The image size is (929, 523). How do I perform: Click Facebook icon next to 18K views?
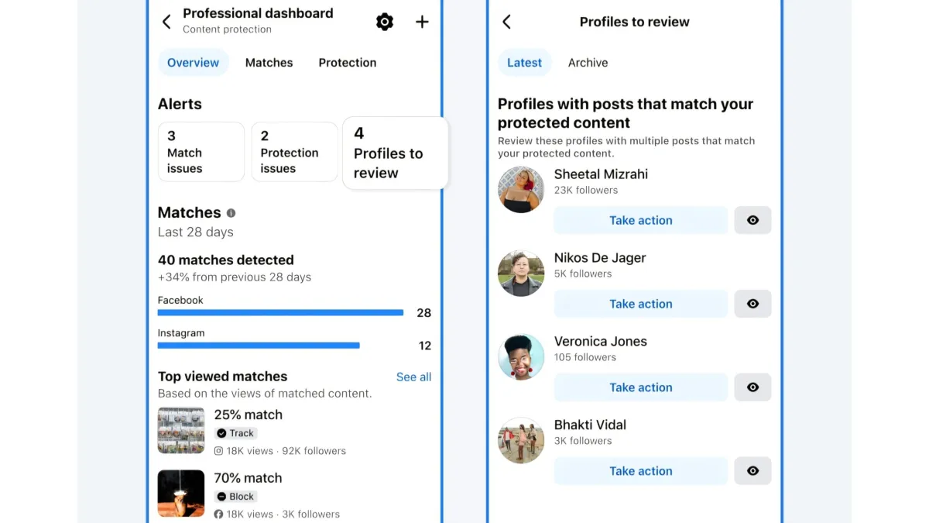tap(218, 514)
